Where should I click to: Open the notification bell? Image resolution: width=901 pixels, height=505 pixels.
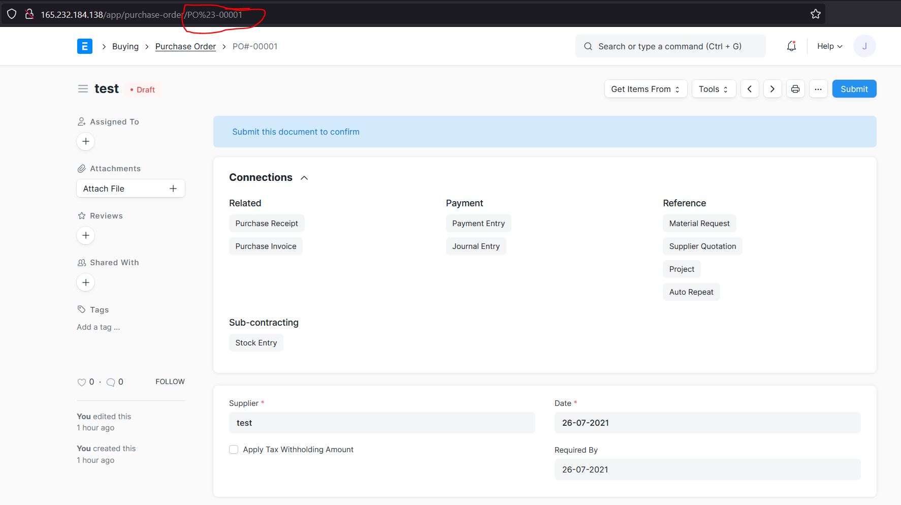tap(791, 46)
